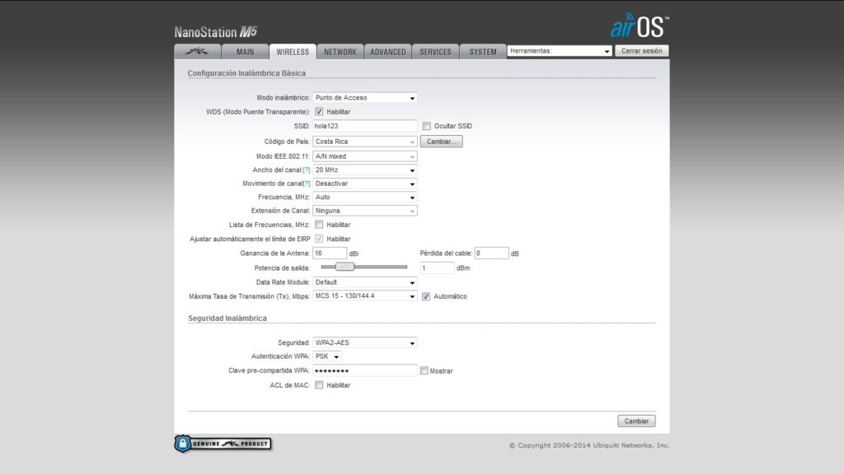The width and height of the screenshot is (844, 474).
Task: Open help link for Movimiento de canal
Action: (x=307, y=184)
